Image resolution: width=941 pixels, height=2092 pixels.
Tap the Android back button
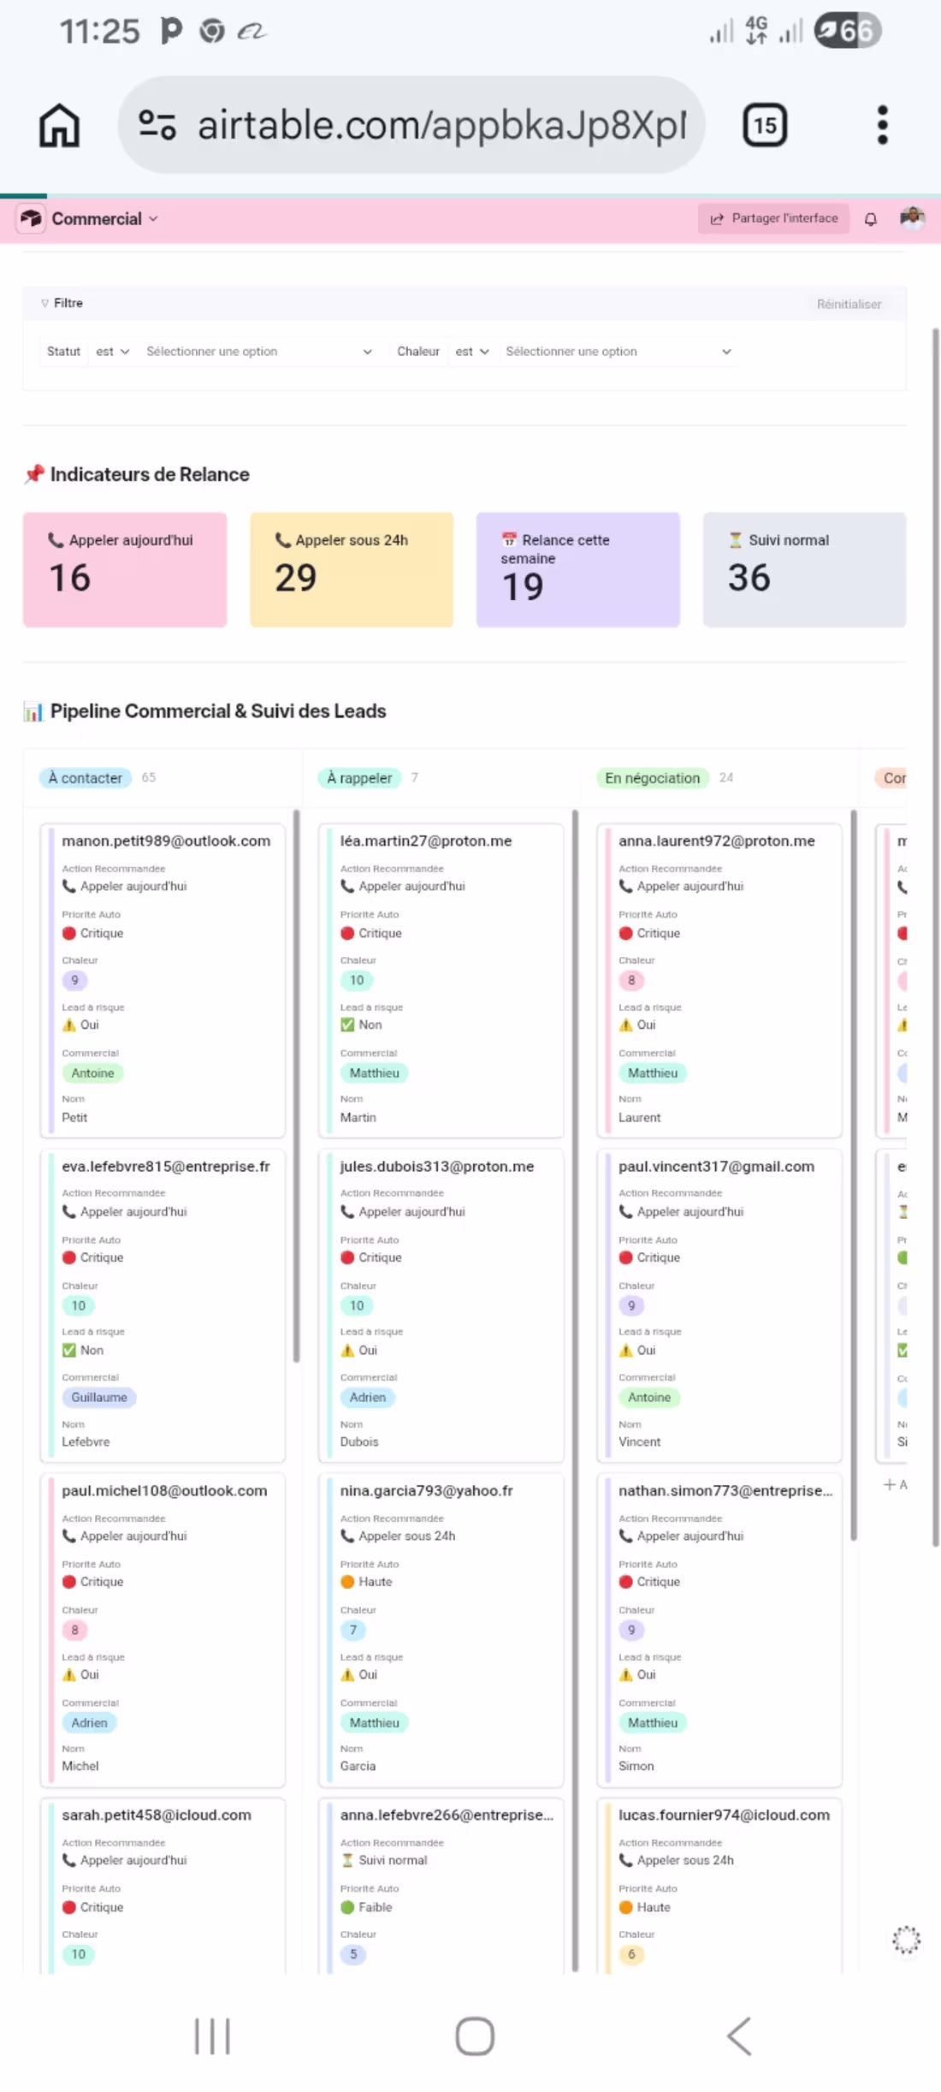739,2036
